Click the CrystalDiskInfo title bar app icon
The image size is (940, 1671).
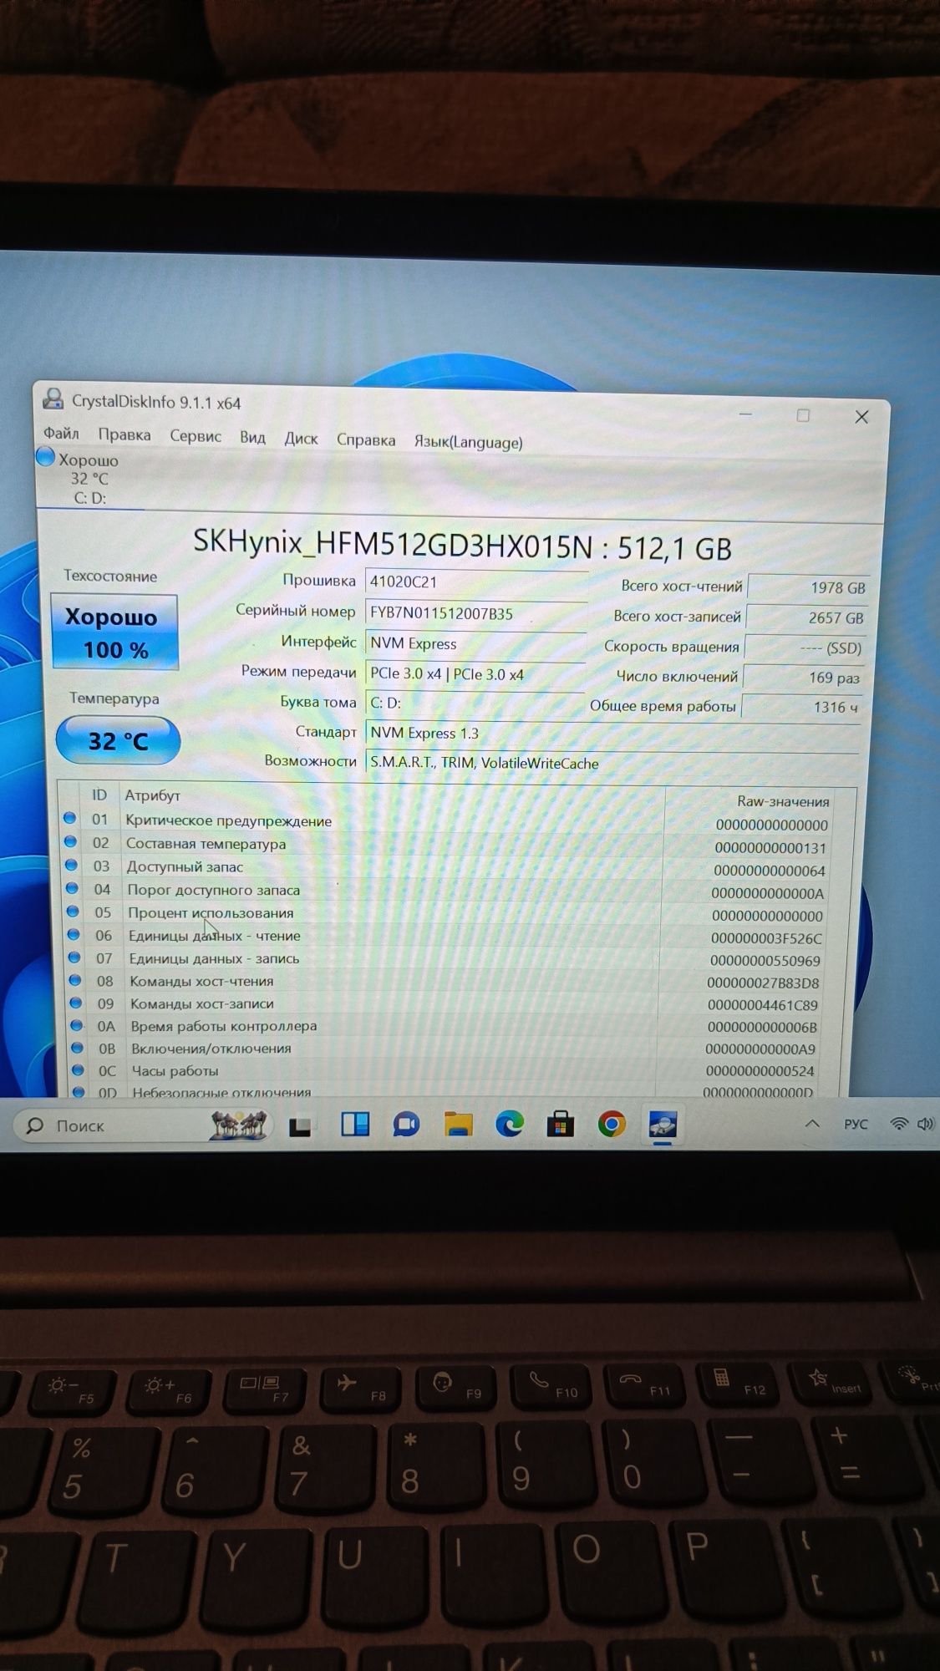point(53,399)
